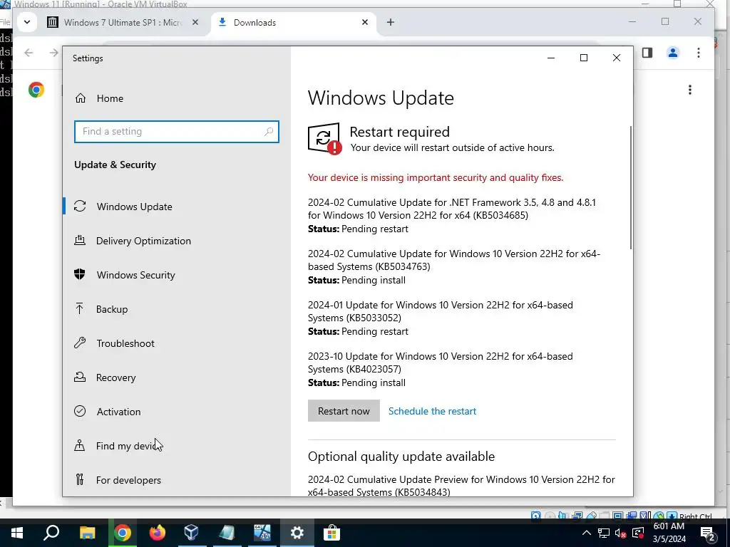Click the Optional quality update available heading
The image size is (730, 547).
coord(401,457)
